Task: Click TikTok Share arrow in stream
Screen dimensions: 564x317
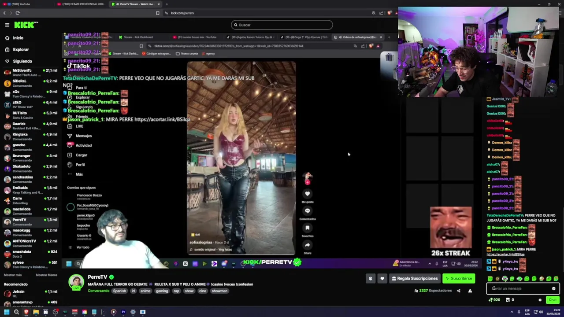Action: (308, 245)
